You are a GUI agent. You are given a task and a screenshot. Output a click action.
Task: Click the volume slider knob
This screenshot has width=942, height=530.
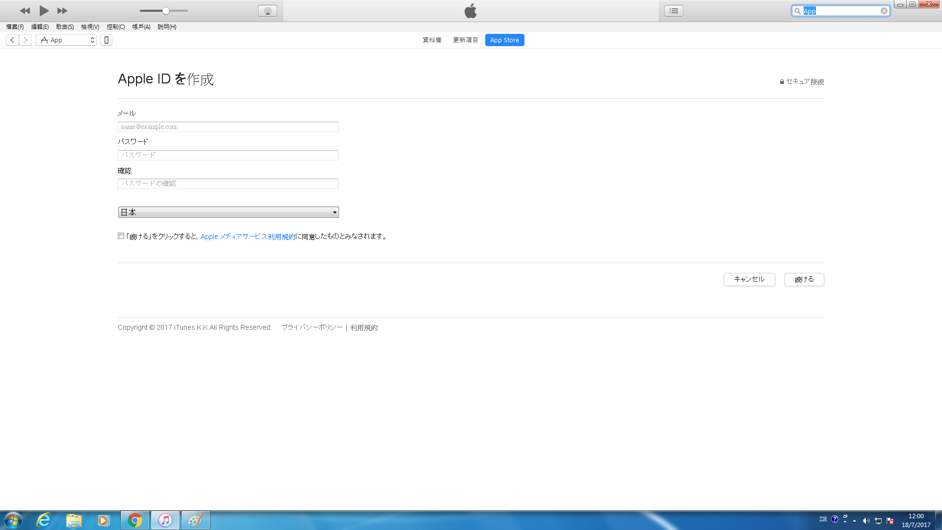point(166,11)
